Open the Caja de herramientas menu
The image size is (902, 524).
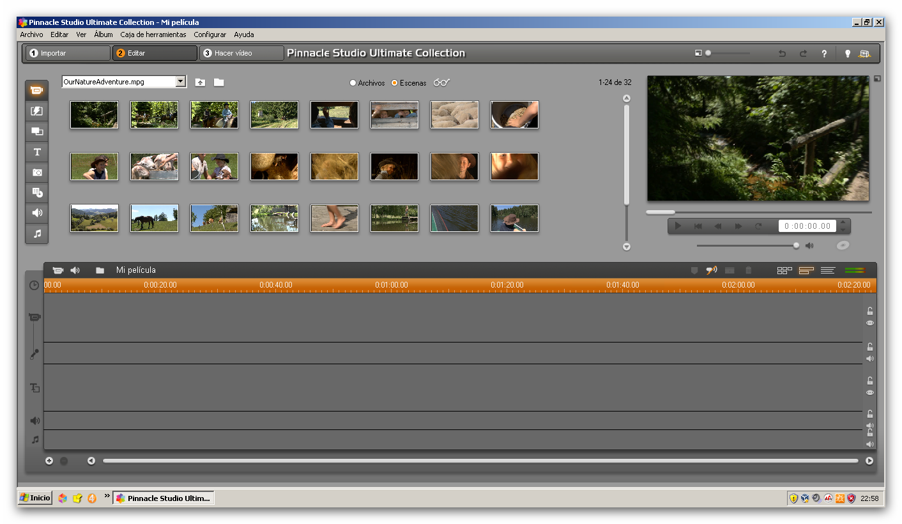click(153, 35)
